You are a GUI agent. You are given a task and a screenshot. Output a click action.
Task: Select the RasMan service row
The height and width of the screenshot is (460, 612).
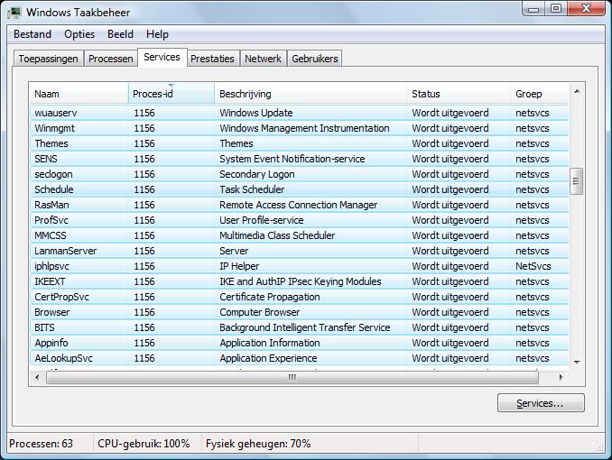pos(300,205)
